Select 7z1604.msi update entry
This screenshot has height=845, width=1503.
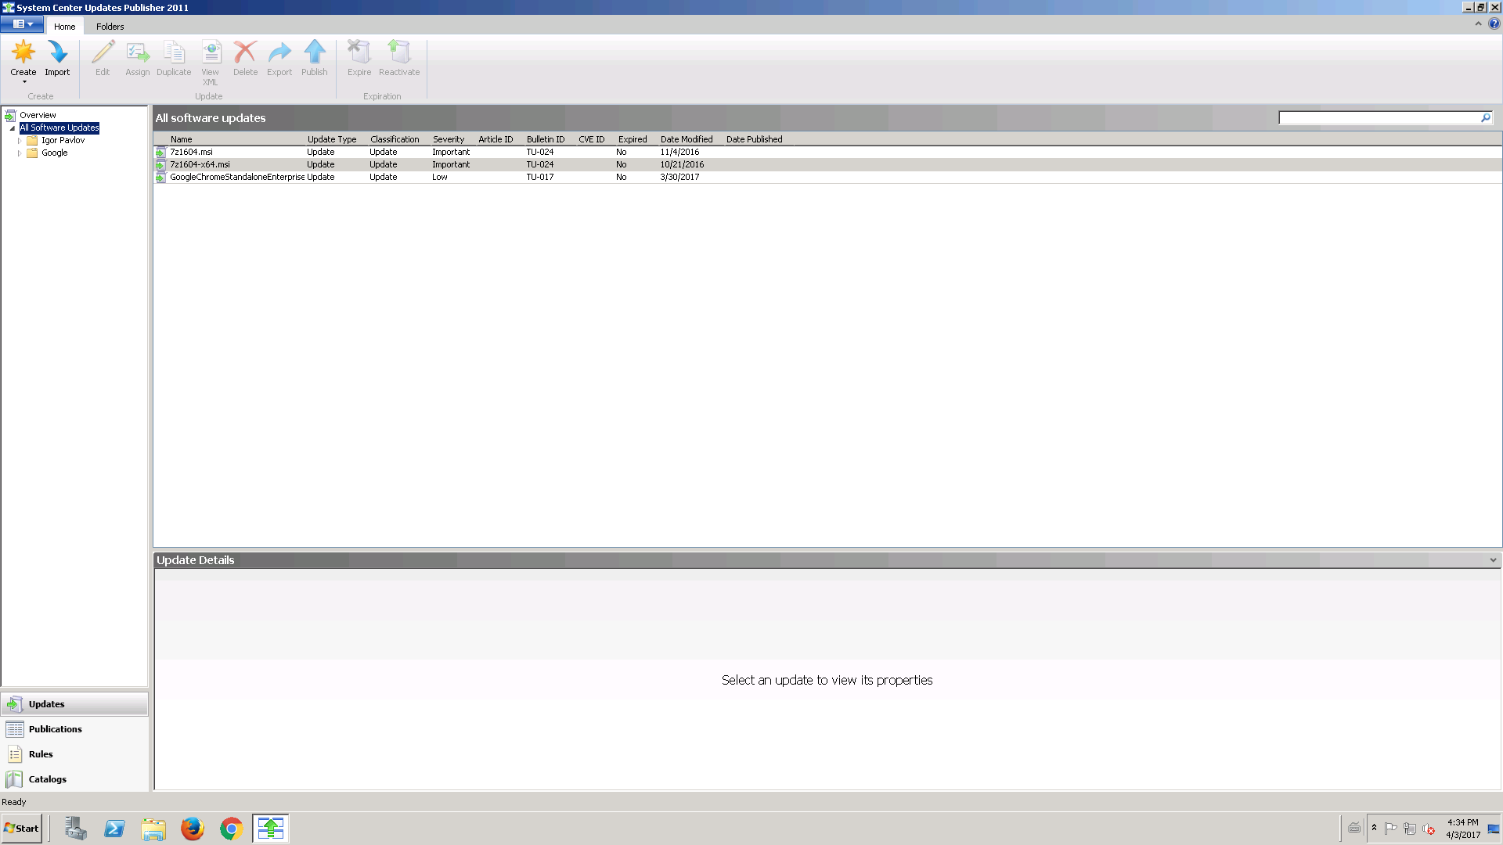point(191,152)
